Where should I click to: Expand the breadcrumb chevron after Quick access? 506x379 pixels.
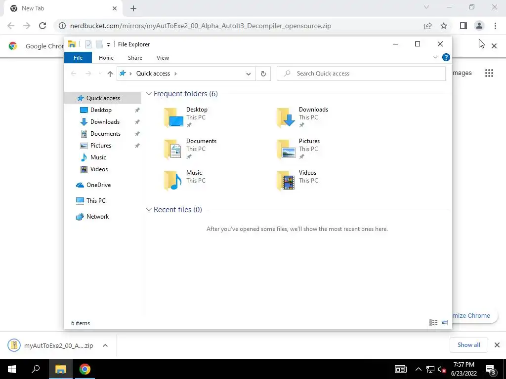[175, 74]
